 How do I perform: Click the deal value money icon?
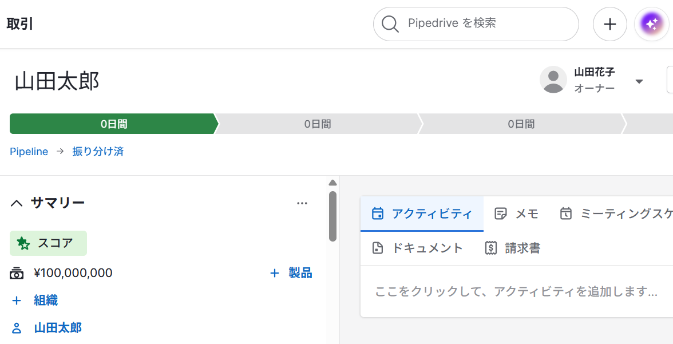coord(17,273)
